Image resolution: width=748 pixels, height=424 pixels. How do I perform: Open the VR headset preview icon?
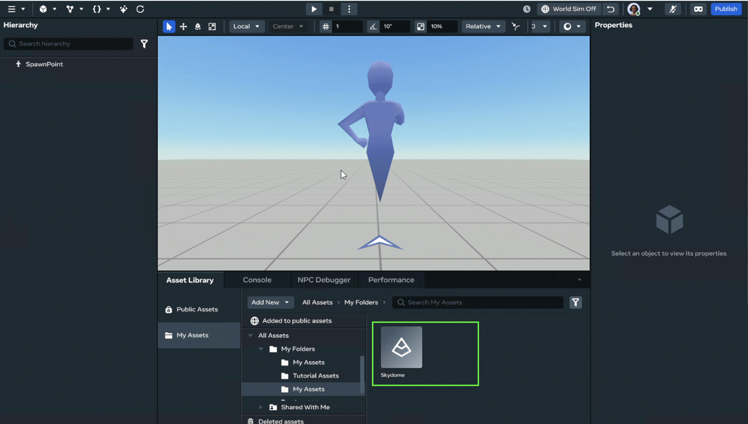click(698, 9)
